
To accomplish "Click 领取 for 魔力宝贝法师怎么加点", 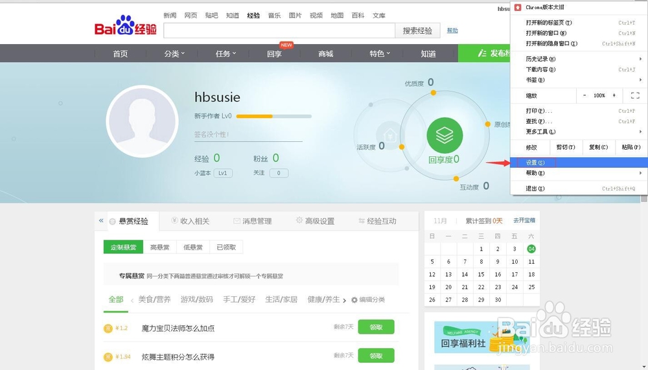I will coord(376,327).
